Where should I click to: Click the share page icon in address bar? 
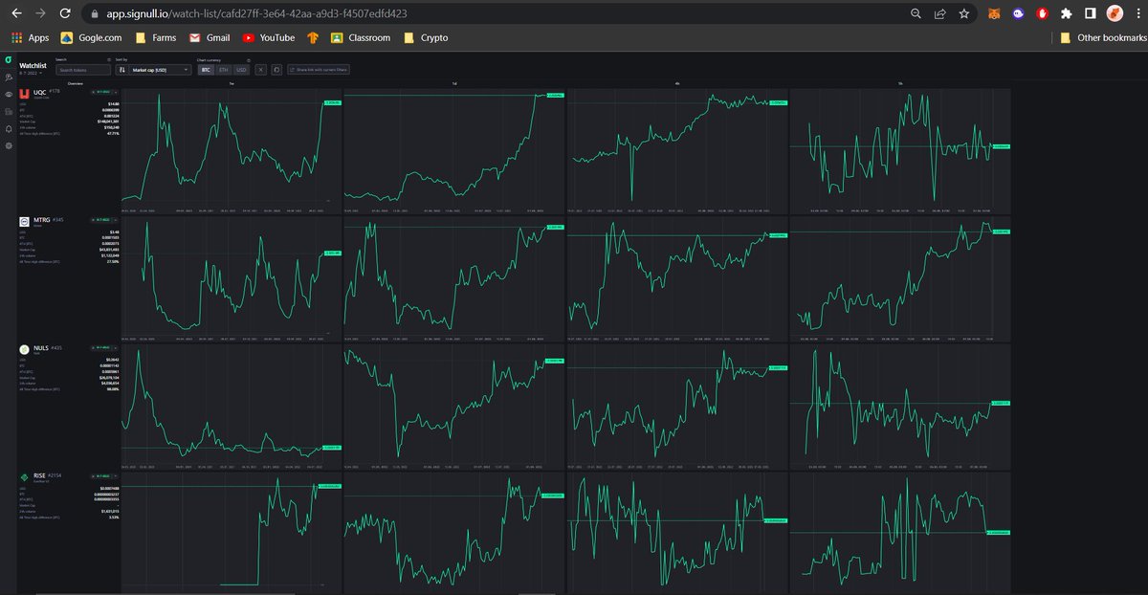(939, 13)
